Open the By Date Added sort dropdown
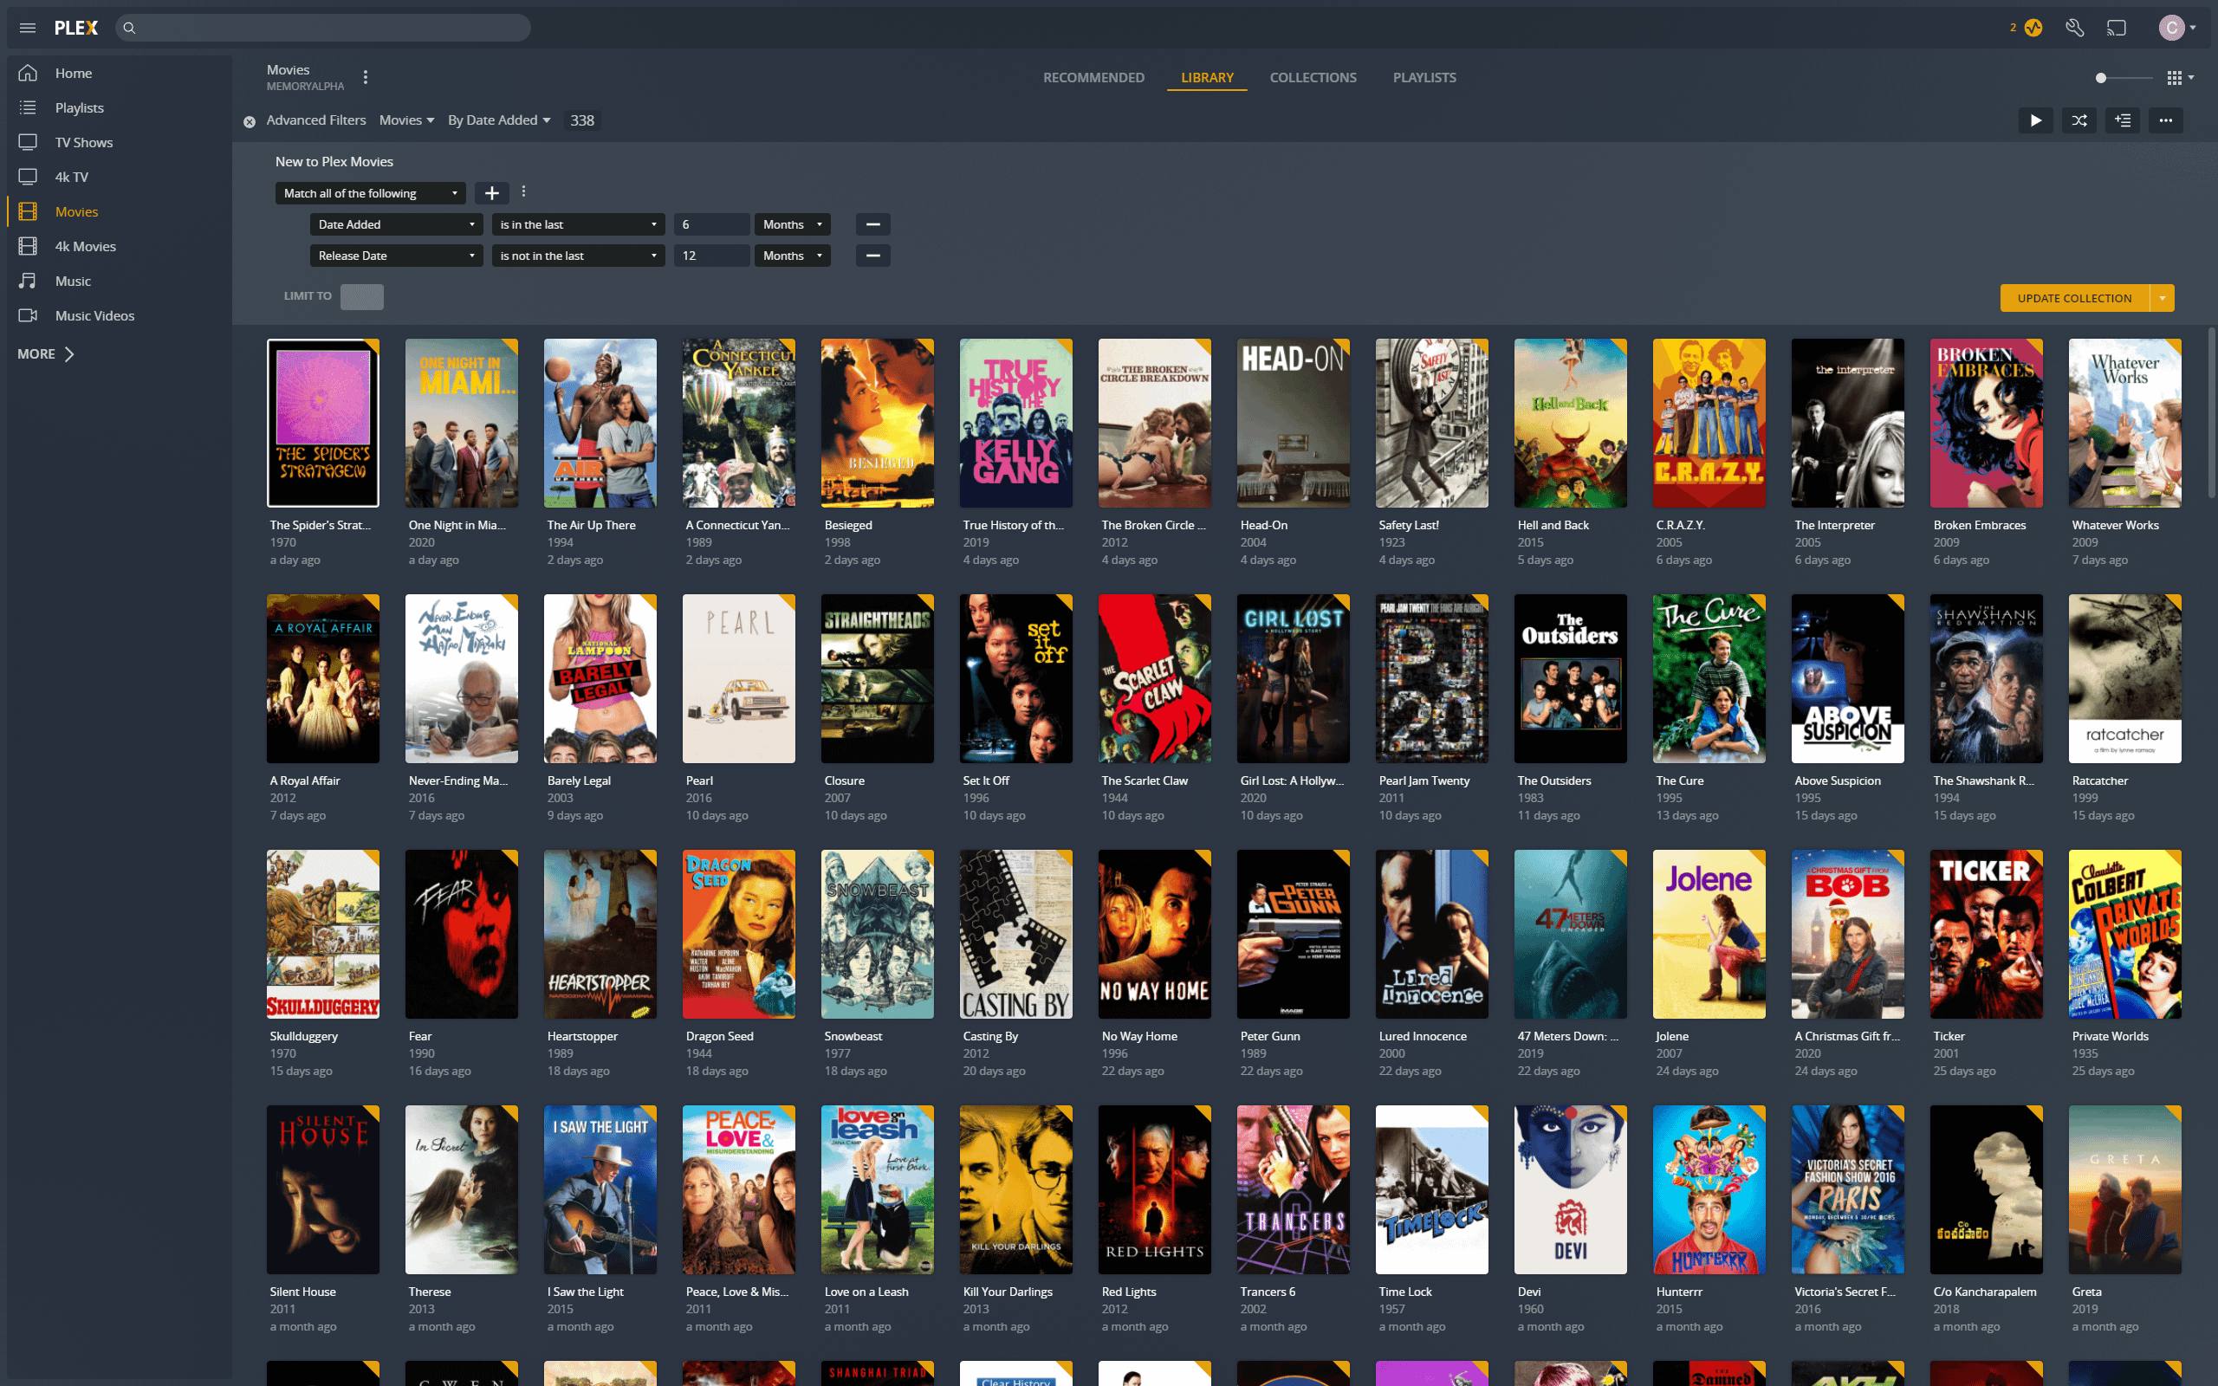The width and height of the screenshot is (2218, 1386). coord(500,120)
